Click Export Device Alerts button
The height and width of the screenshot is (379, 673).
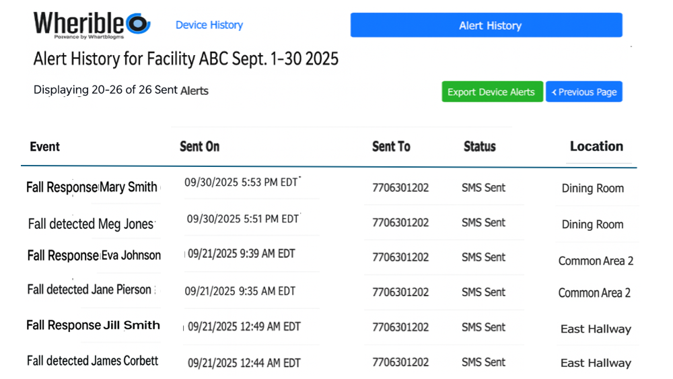point(492,92)
